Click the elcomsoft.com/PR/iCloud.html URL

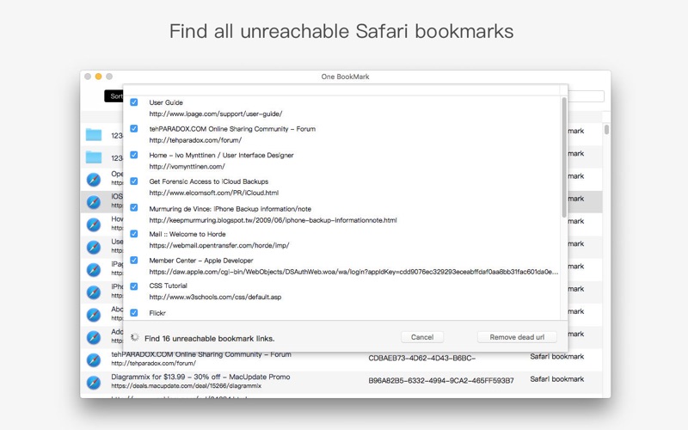pos(213,193)
